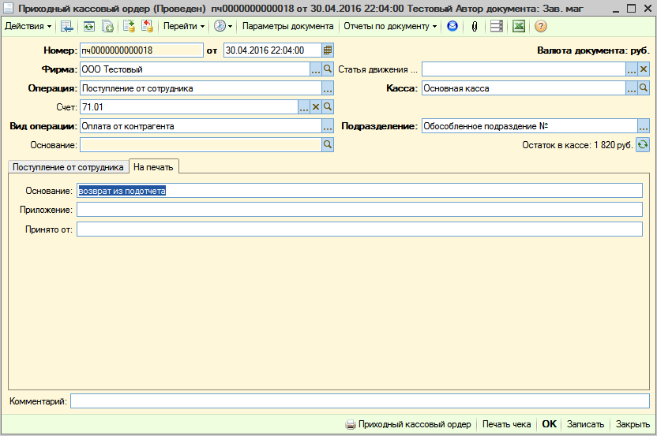657x436 pixels.
Task: Switch to Поступление от сотрудника tab
Action: [x=68, y=167]
